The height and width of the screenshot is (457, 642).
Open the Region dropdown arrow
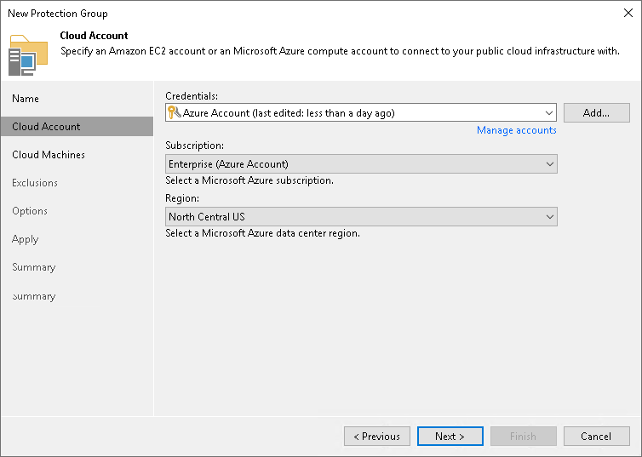pos(549,217)
